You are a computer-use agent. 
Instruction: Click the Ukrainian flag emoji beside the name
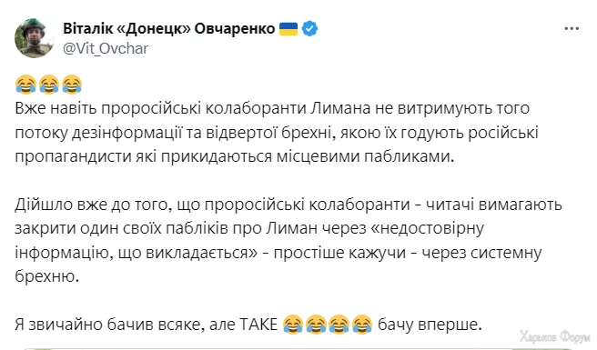click(288, 28)
